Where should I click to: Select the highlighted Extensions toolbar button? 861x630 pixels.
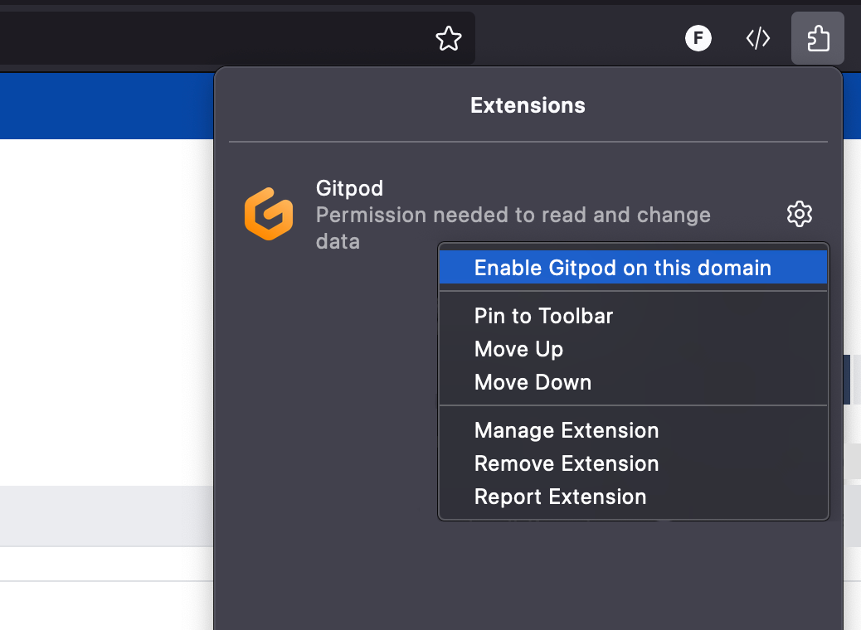tap(818, 38)
